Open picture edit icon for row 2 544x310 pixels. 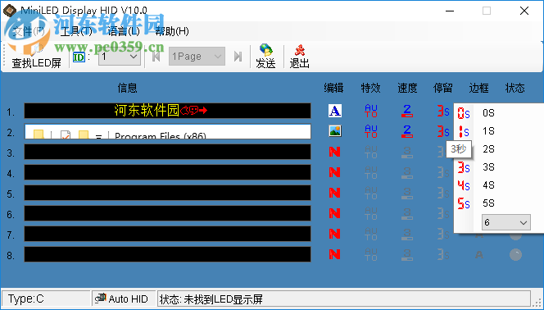335,131
